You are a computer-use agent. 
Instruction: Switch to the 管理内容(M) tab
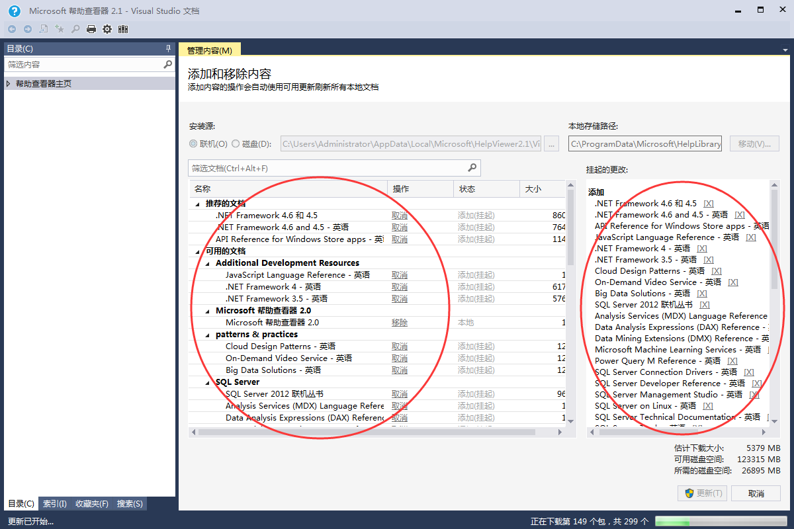coord(210,50)
